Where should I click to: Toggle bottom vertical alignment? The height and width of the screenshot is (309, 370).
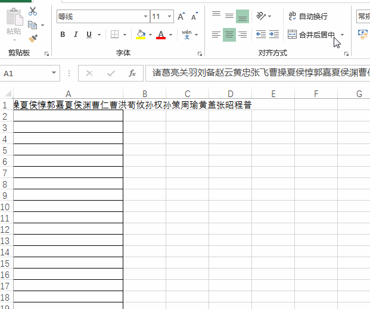242,16
